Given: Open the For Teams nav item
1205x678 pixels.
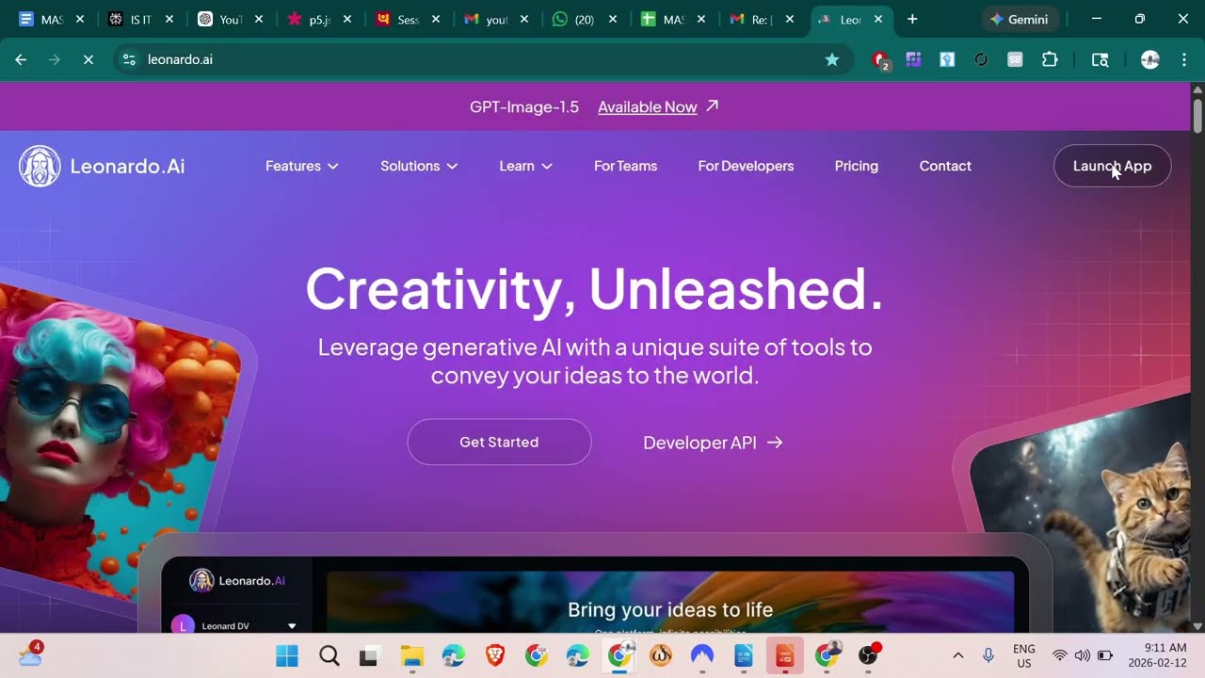Looking at the screenshot, I should (x=625, y=166).
